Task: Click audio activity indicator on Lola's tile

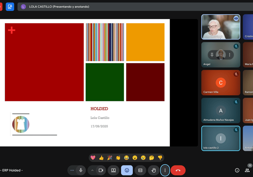Action: [x=236, y=18]
